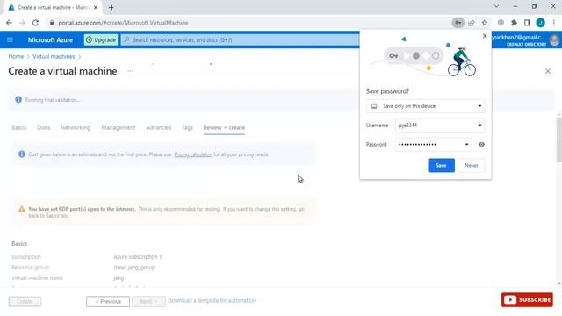
Task: Switch to the Basics tab
Action: click(x=19, y=127)
